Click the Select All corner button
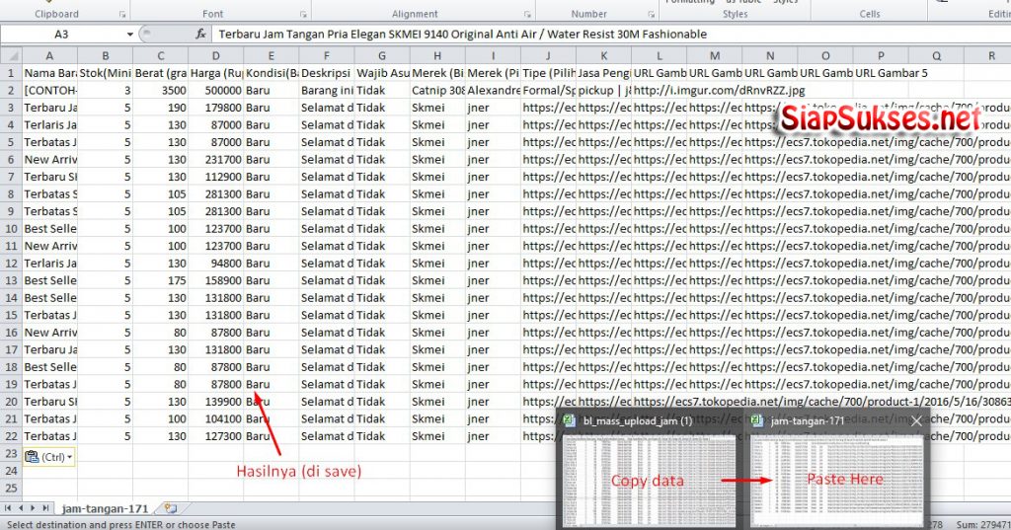 [x=11, y=55]
